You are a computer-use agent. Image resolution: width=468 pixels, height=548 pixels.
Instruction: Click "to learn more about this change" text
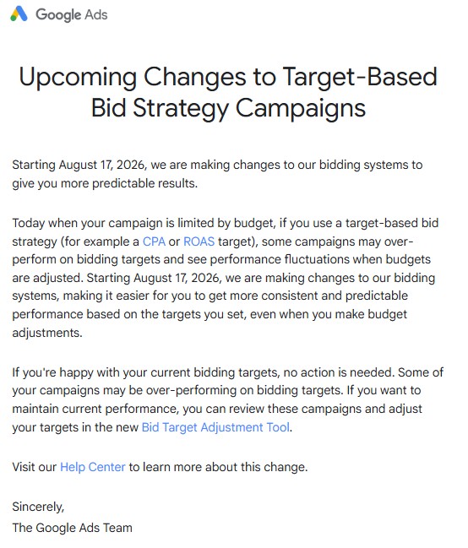pyautogui.click(x=218, y=467)
